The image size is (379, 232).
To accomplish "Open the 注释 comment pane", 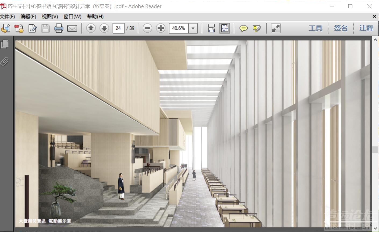I will [366, 28].
